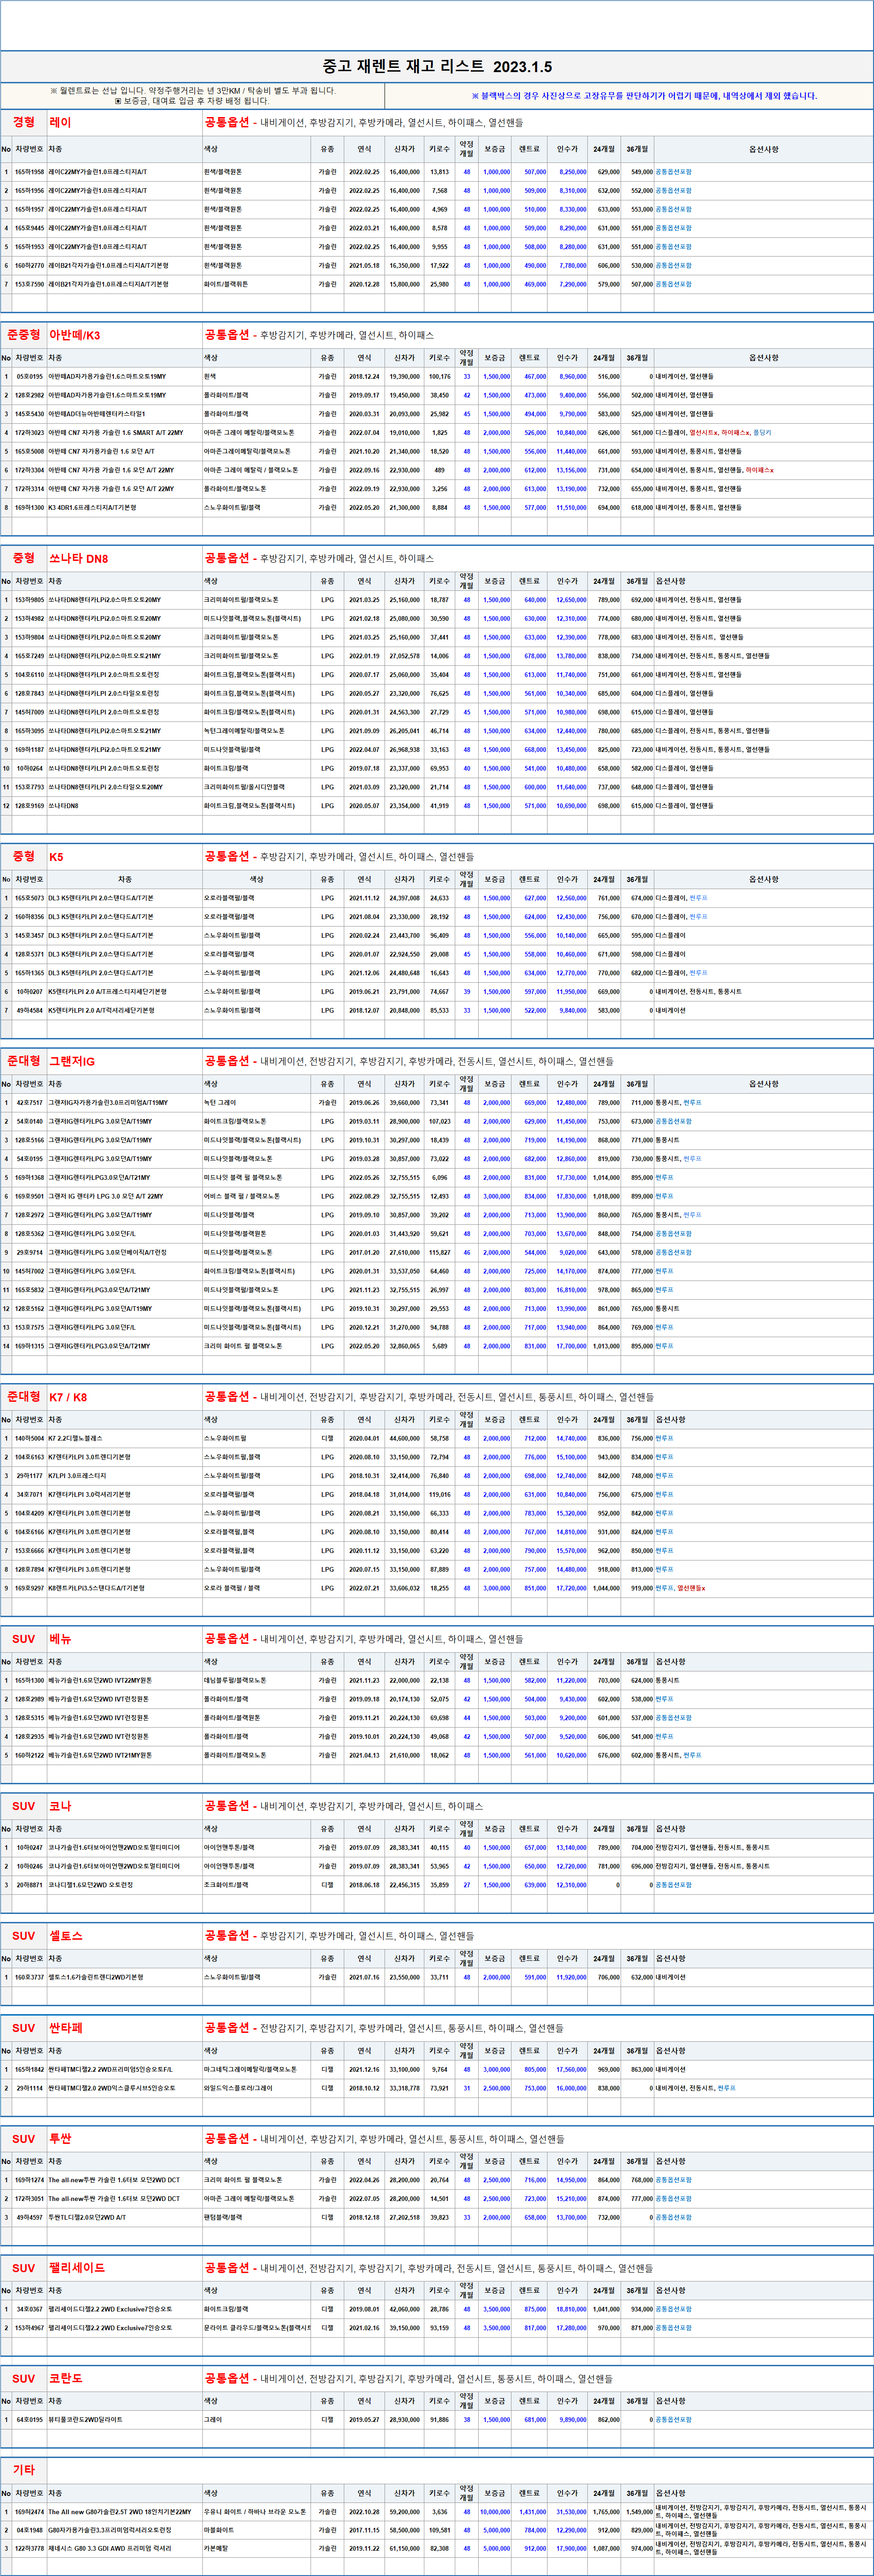Select the 쏘나타 DN8 section heading

[78, 558]
